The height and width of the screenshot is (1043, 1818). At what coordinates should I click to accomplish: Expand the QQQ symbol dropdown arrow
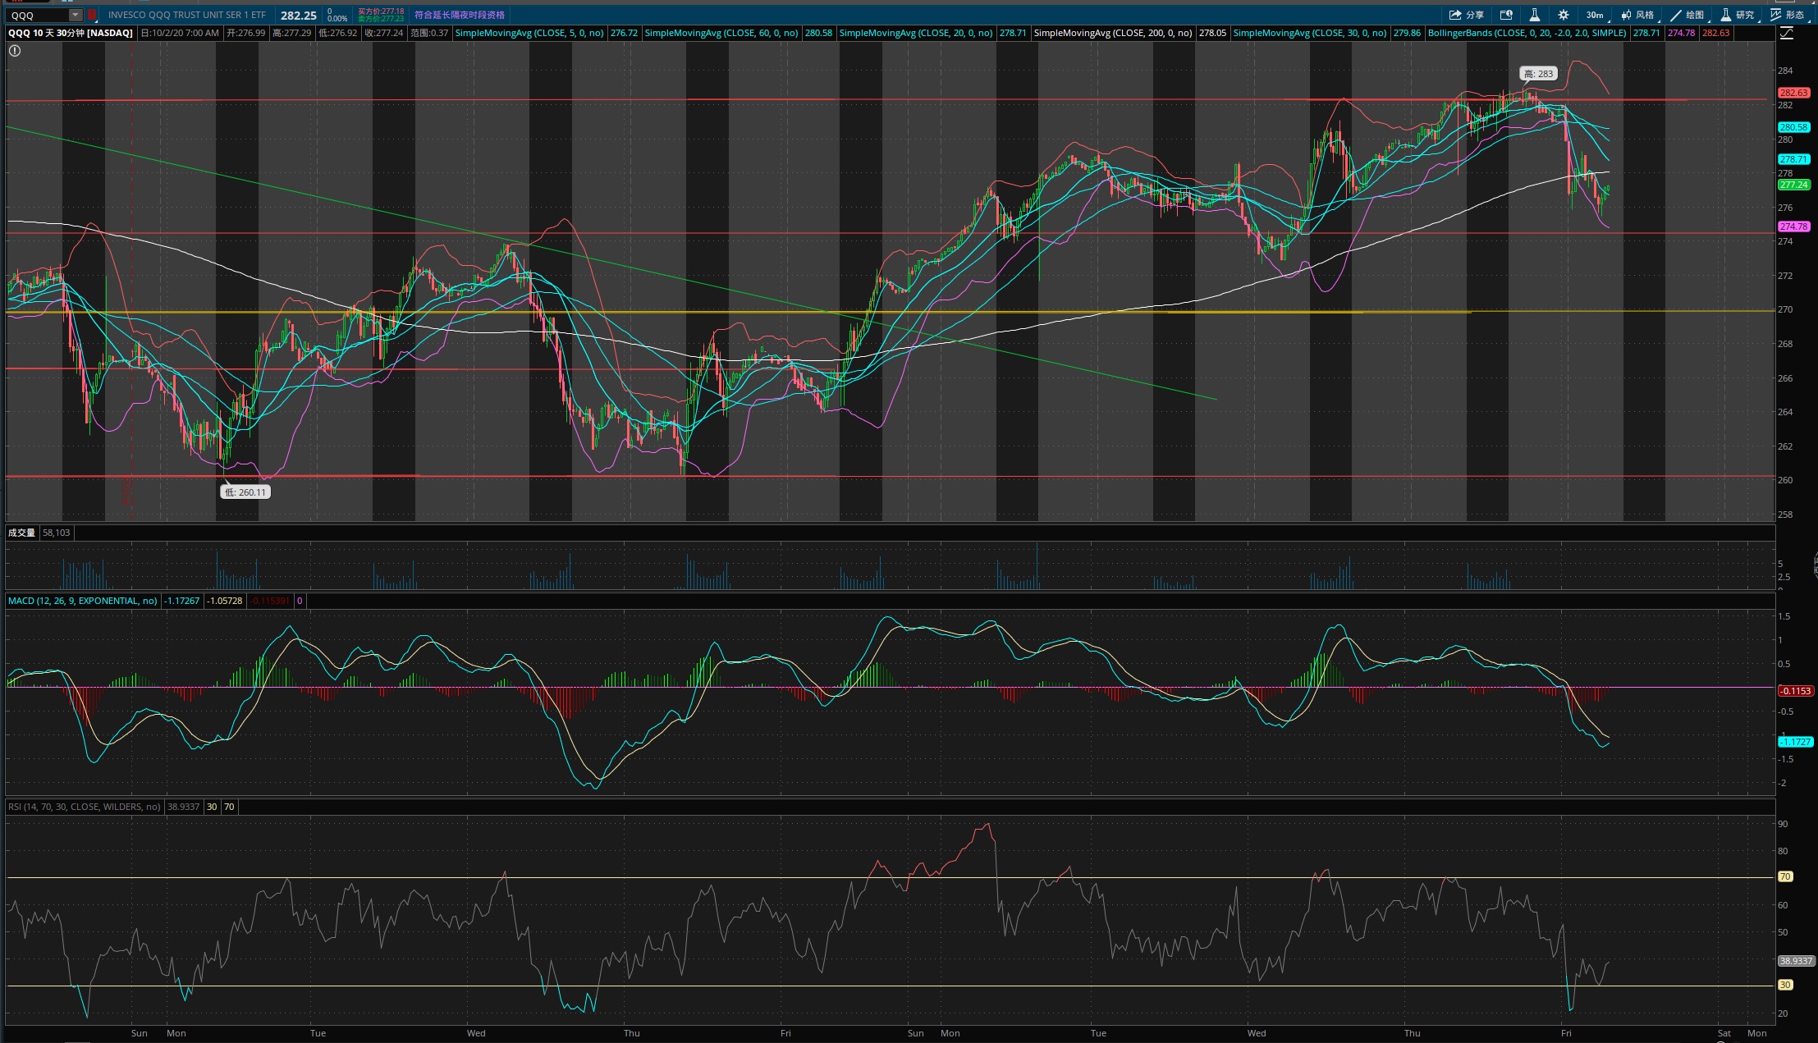[76, 15]
